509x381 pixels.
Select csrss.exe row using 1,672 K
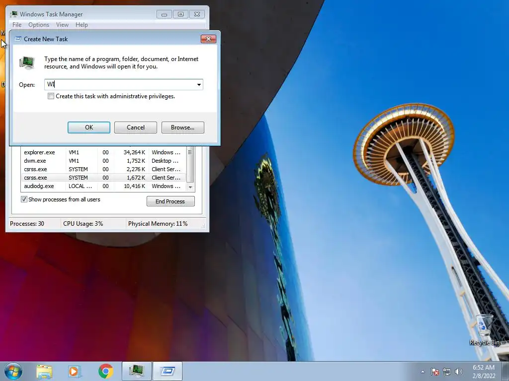[103, 178]
